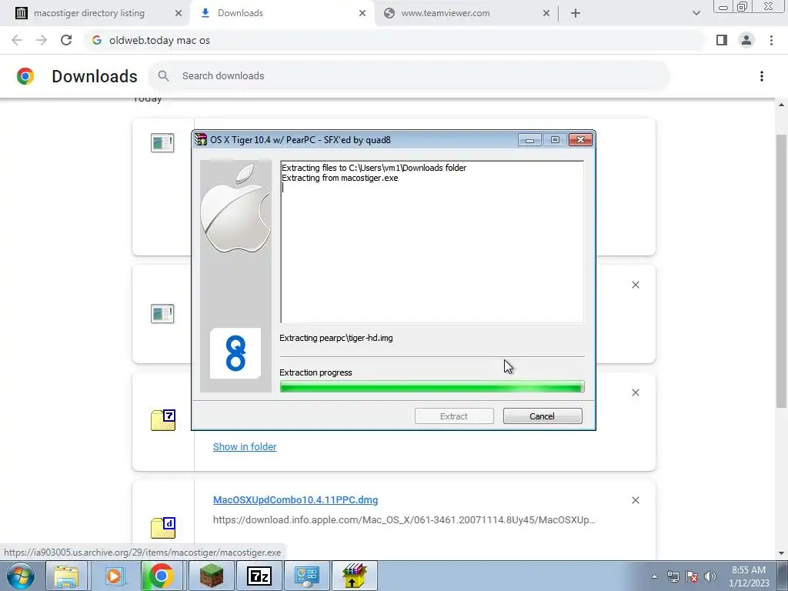Image resolution: width=788 pixels, height=591 pixels.
Task: Click the first download's file icon
Action: pyautogui.click(x=162, y=142)
